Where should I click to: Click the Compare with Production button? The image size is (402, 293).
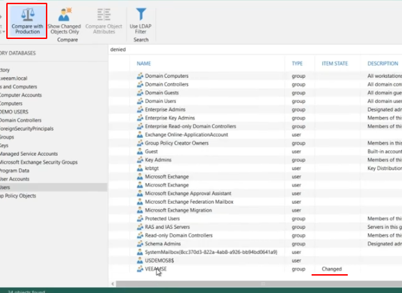point(27,21)
